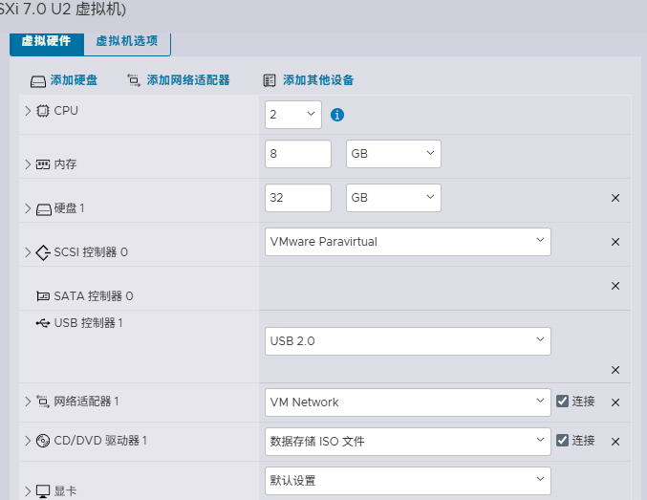Open the USB 2.0 version dropdown
The width and height of the screenshot is (647, 500).
tap(408, 341)
